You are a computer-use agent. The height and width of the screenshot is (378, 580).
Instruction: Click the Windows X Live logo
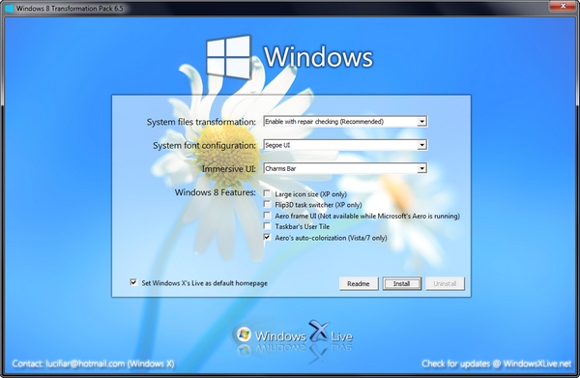(x=294, y=335)
